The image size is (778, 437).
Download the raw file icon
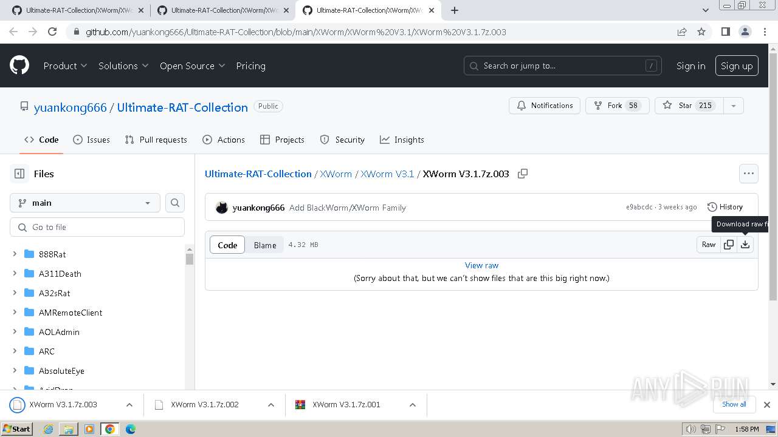coord(745,245)
